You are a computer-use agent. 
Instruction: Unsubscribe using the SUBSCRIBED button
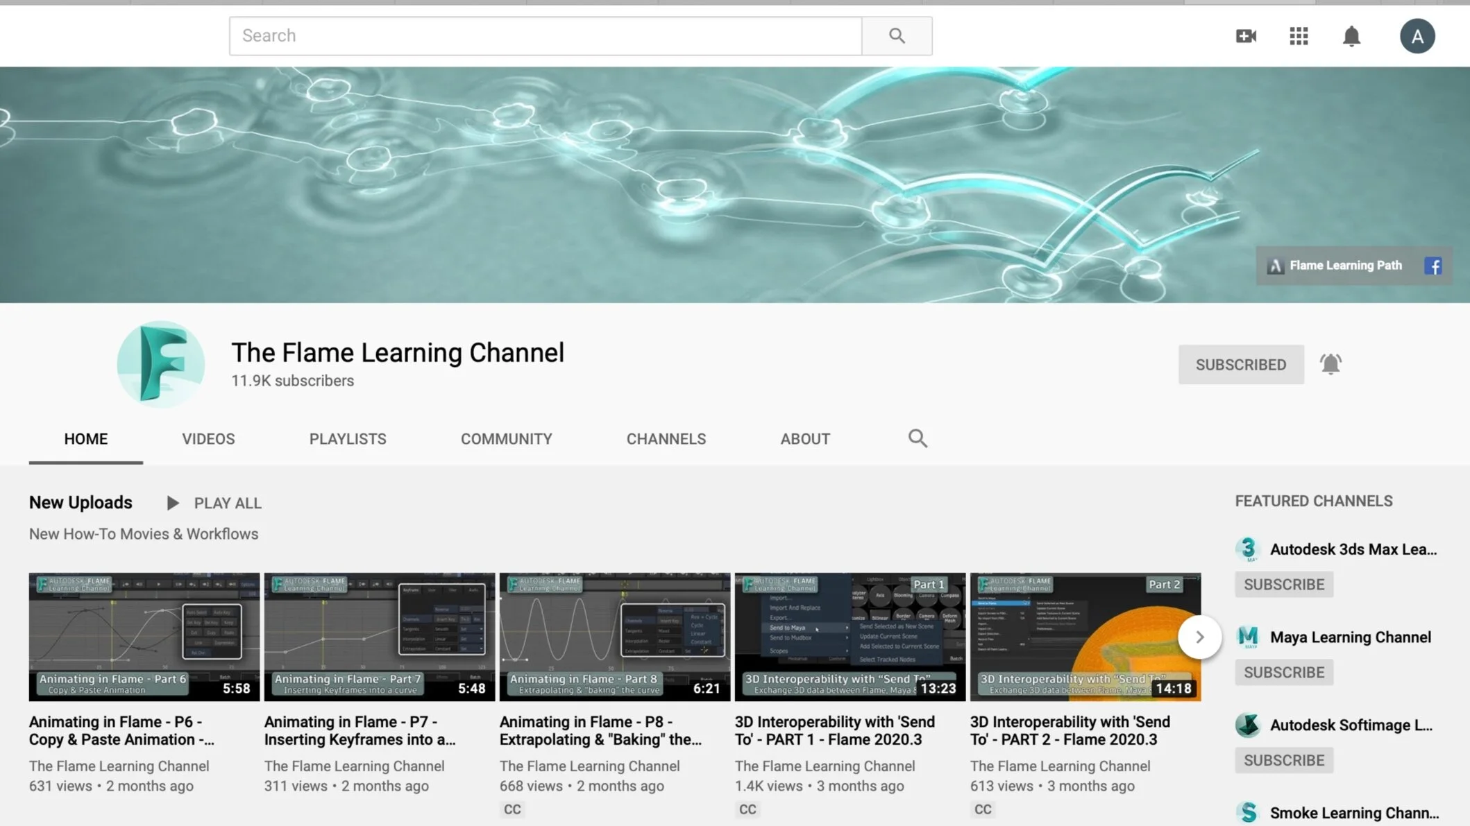(x=1240, y=364)
